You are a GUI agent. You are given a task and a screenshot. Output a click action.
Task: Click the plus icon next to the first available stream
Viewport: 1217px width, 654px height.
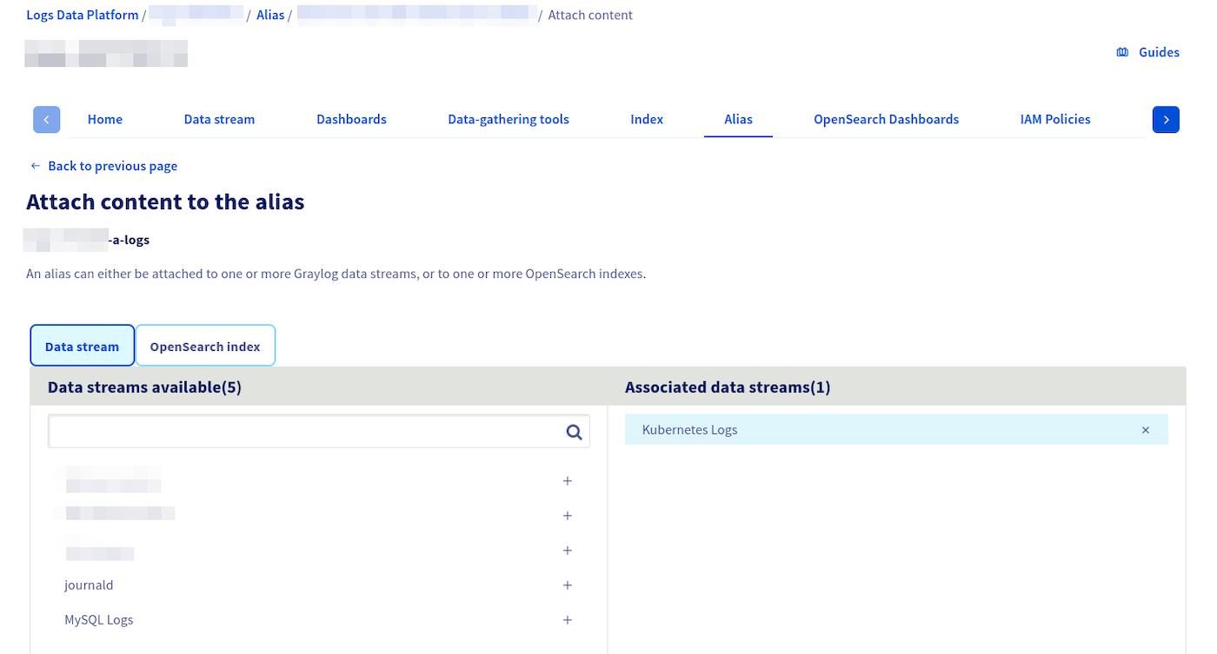(x=567, y=480)
